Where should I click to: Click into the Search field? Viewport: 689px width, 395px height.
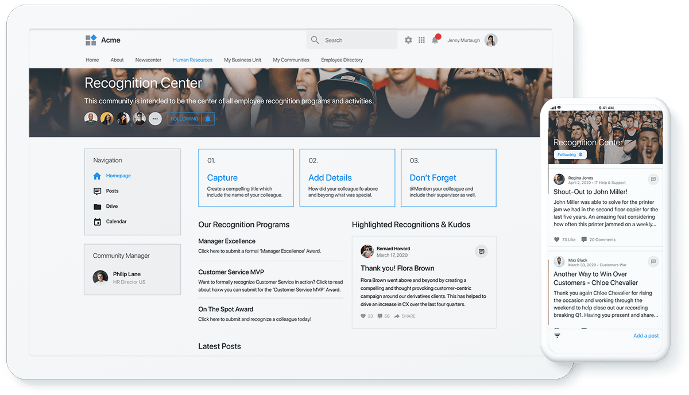[352, 40]
